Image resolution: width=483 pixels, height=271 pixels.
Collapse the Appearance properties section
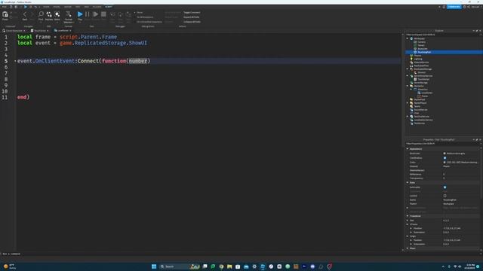point(408,149)
